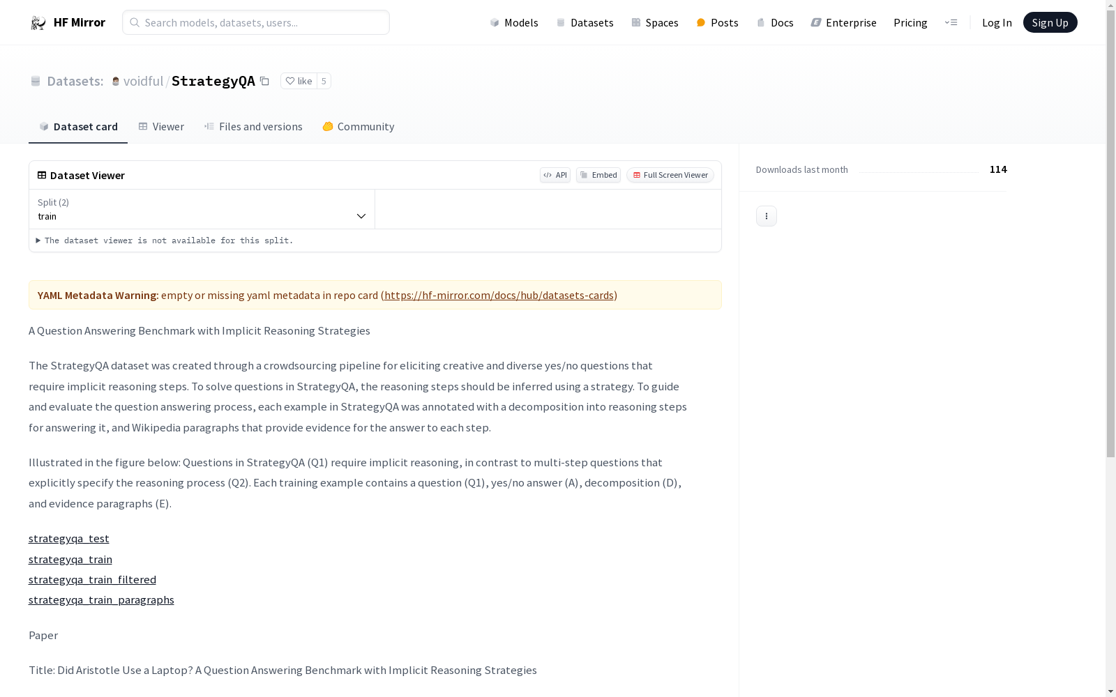Image resolution: width=1116 pixels, height=697 pixels.
Task: Click the Datasets: breadcrumb link
Action: [x=75, y=81]
